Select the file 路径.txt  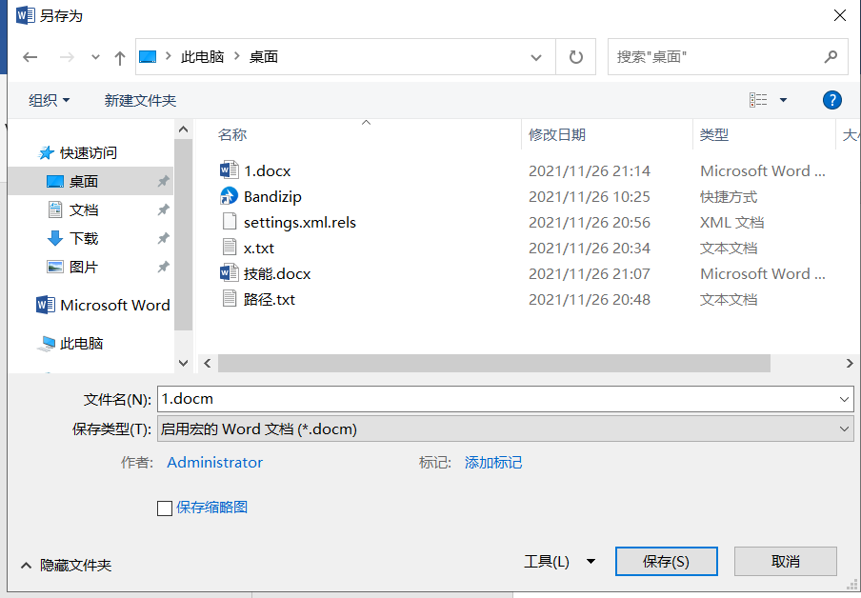(269, 300)
